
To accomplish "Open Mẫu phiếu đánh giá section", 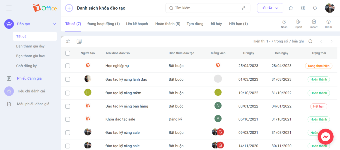I will (33, 104).
